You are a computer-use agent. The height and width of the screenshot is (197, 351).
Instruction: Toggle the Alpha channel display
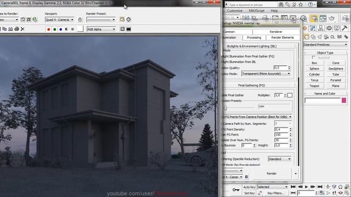tap(66, 29)
